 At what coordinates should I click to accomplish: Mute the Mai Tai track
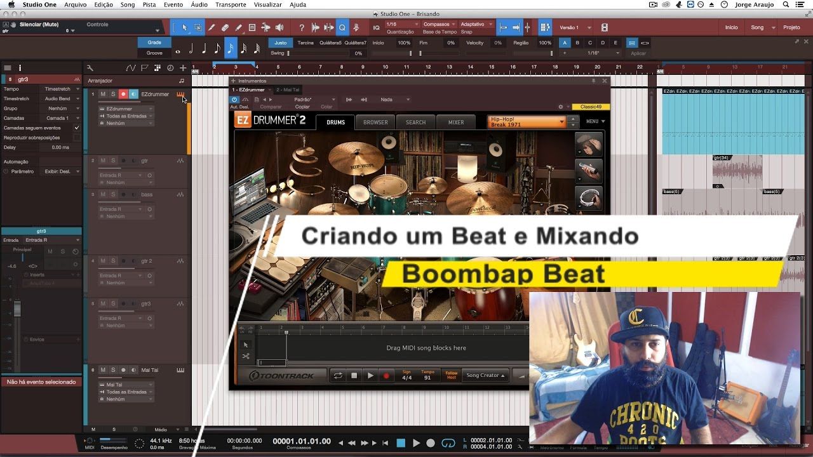point(103,370)
